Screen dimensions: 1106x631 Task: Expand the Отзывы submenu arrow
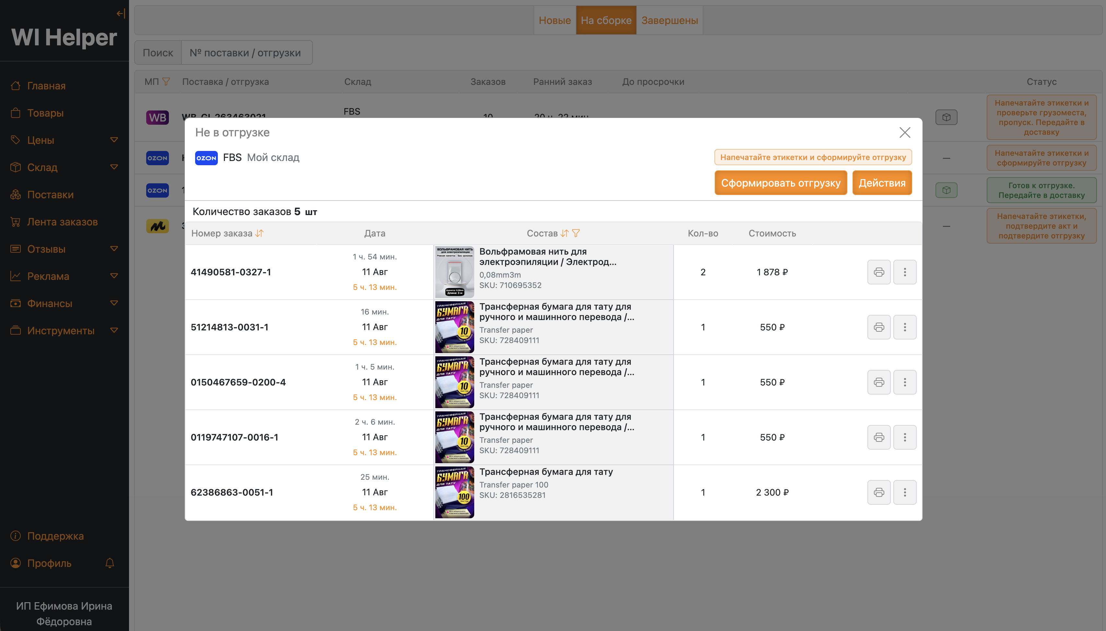pyautogui.click(x=114, y=249)
